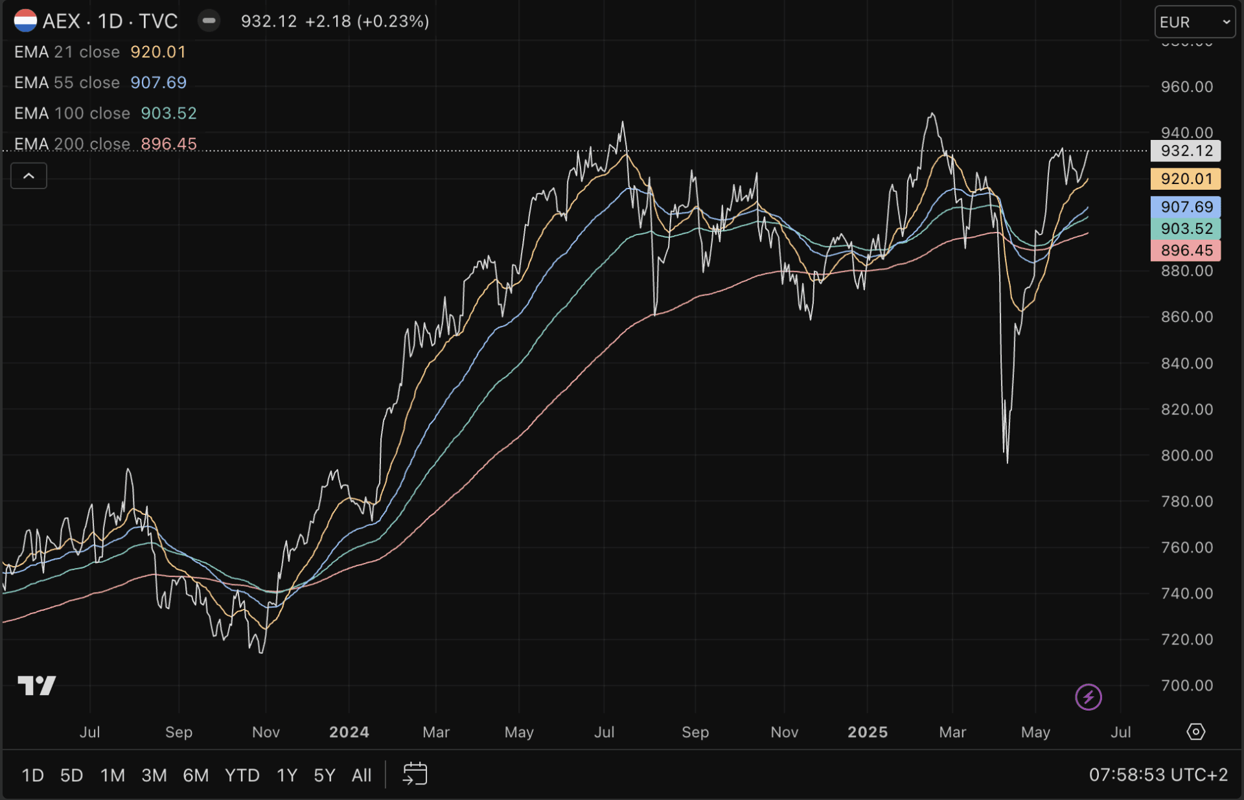This screenshot has width=1244, height=800.
Task: Click the 920.01 orange price label
Action: 1185,179
